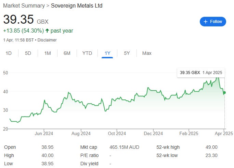Click the 1 Apr, 11:58 BST timestamp
Screen dimensions: 234x168
tap(18, 40)
